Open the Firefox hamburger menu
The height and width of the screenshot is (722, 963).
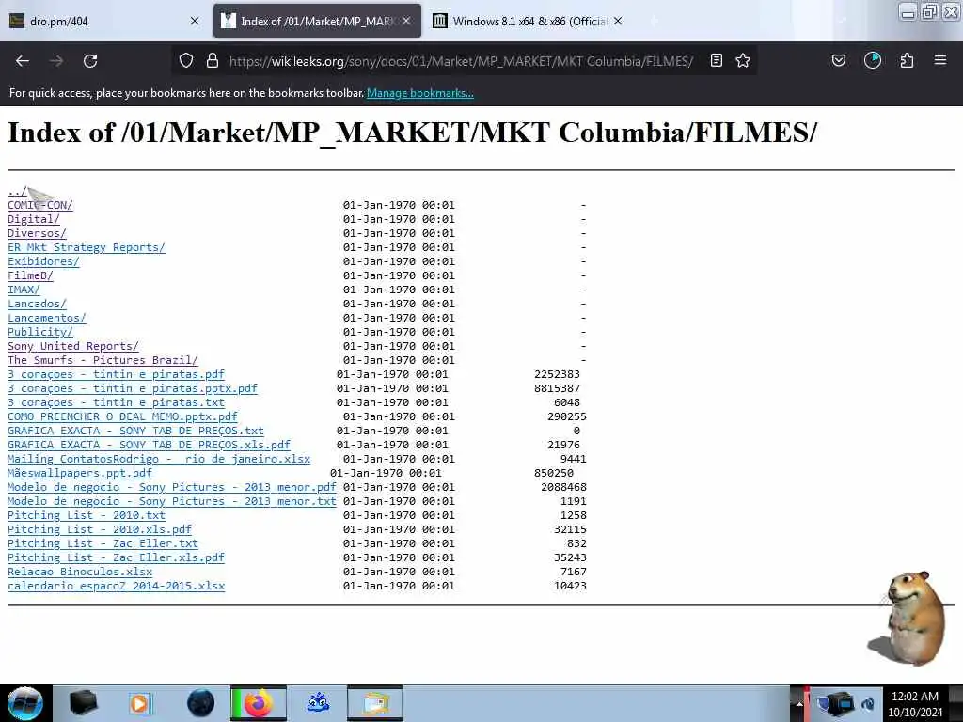point(940,60)
